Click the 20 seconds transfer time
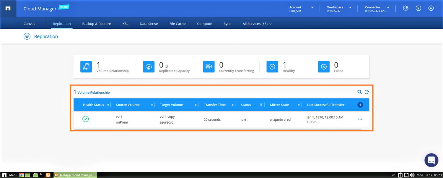443x178 pixels. [212, 119]
